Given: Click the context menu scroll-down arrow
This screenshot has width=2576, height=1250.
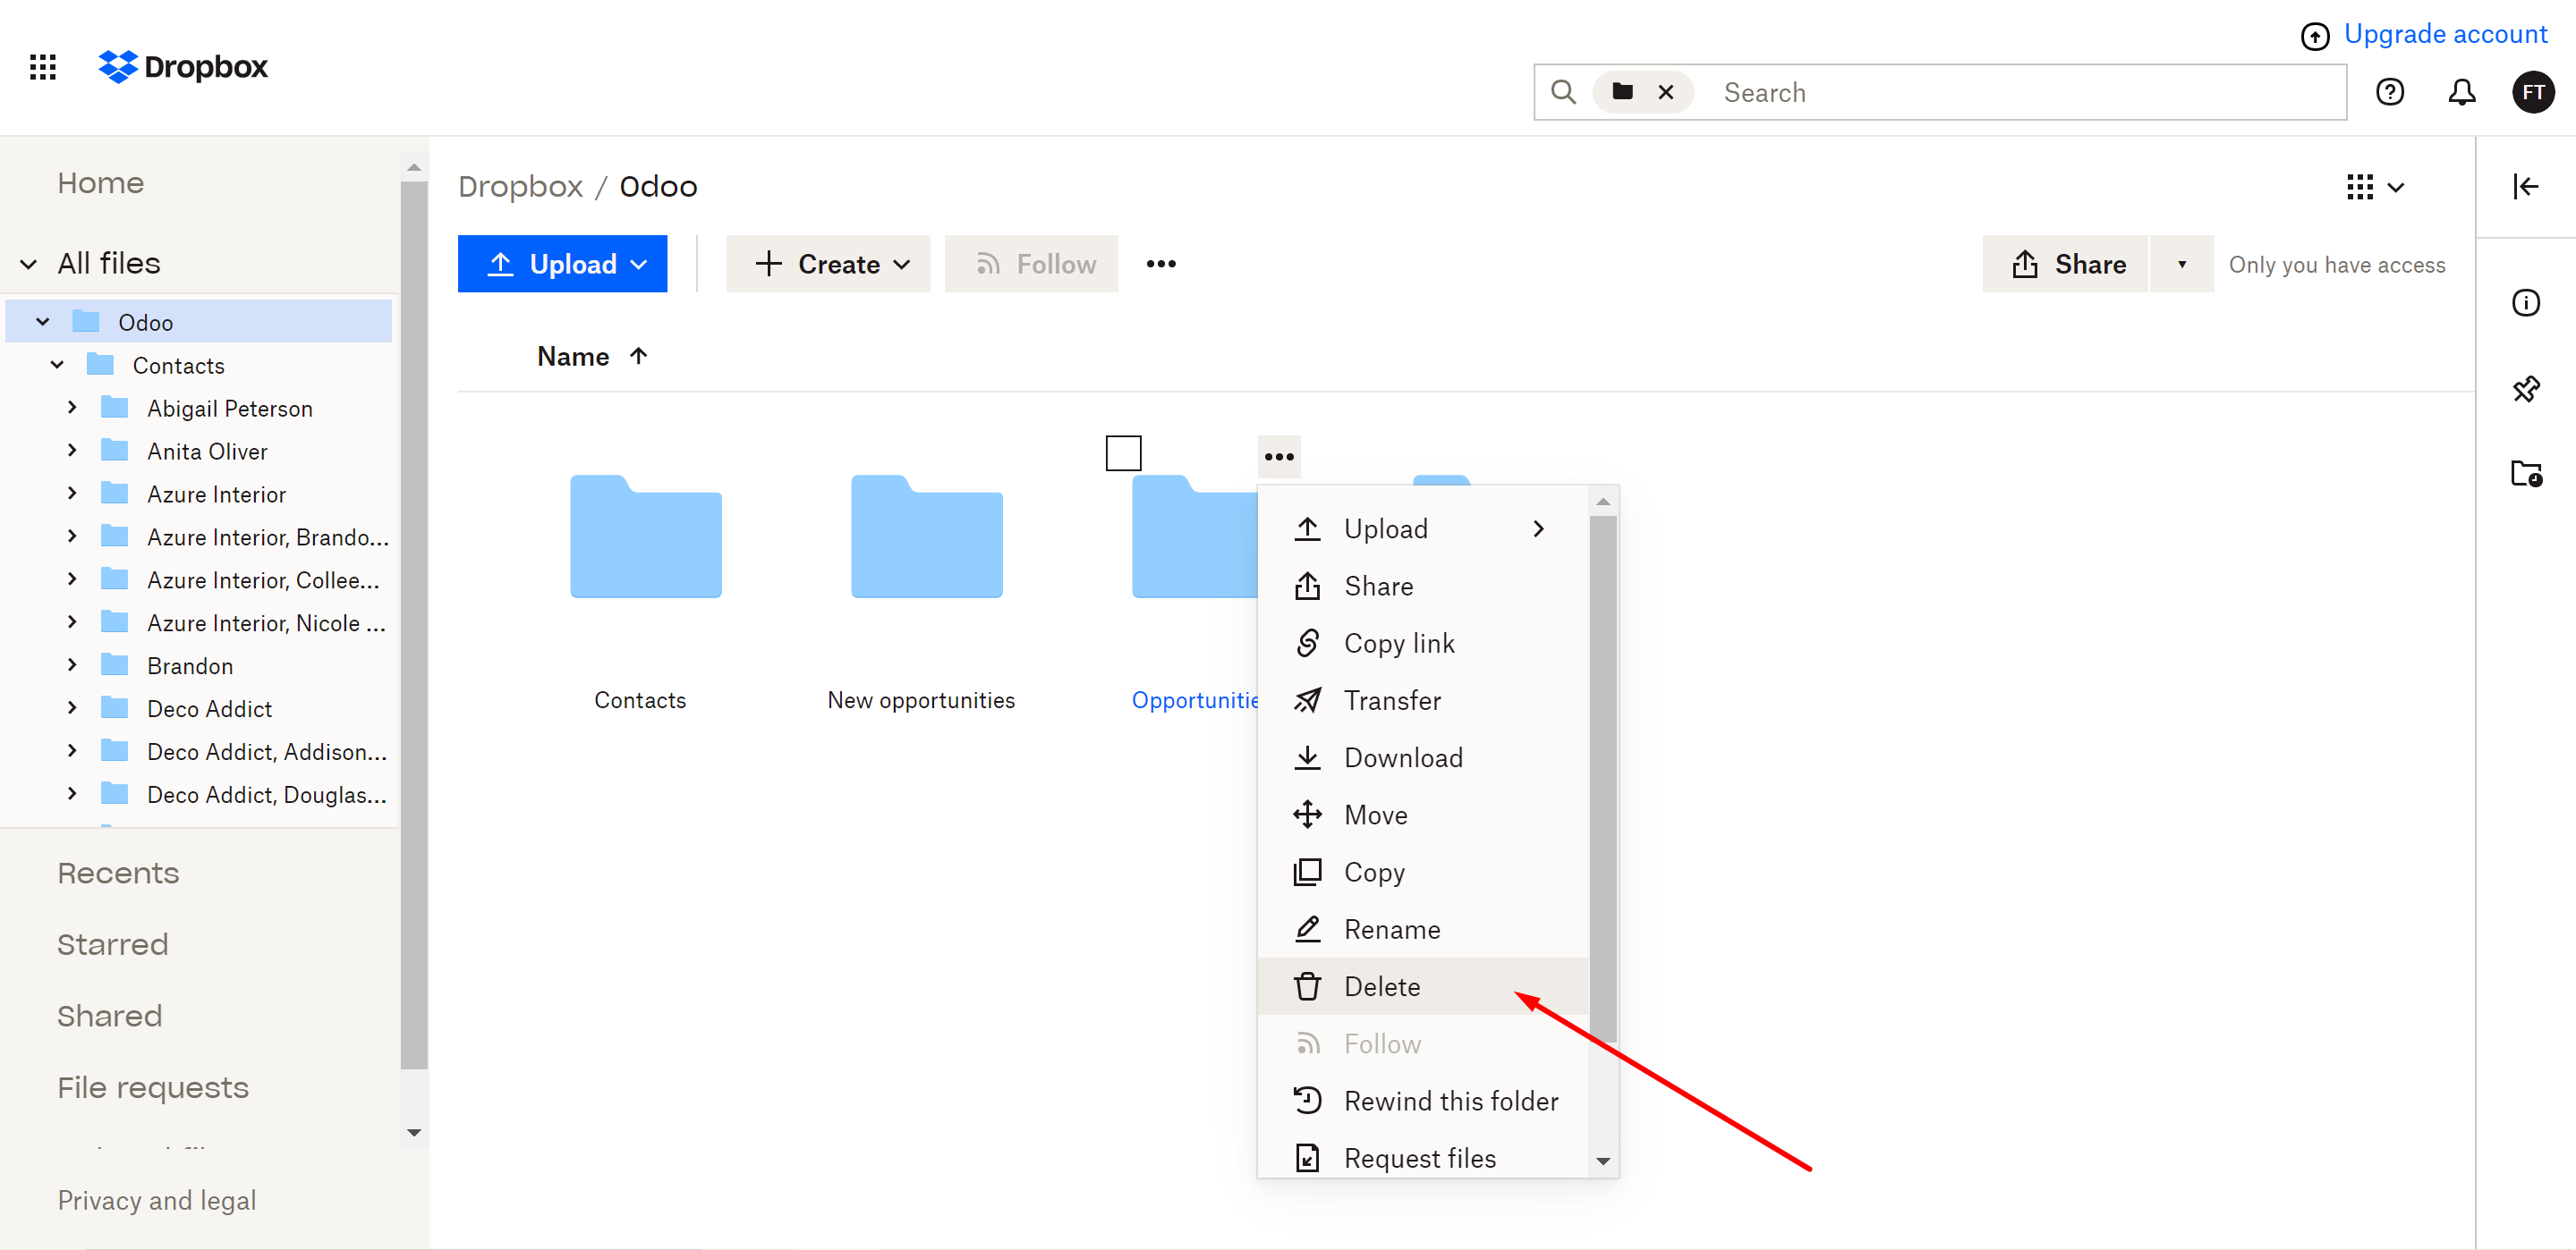Looking at the screenshot, I should [x=1603, y=1161].
